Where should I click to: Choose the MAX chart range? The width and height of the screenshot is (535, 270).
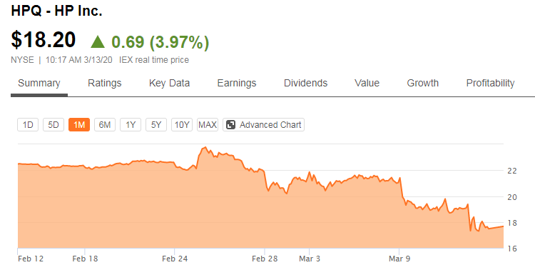(208, 125)
